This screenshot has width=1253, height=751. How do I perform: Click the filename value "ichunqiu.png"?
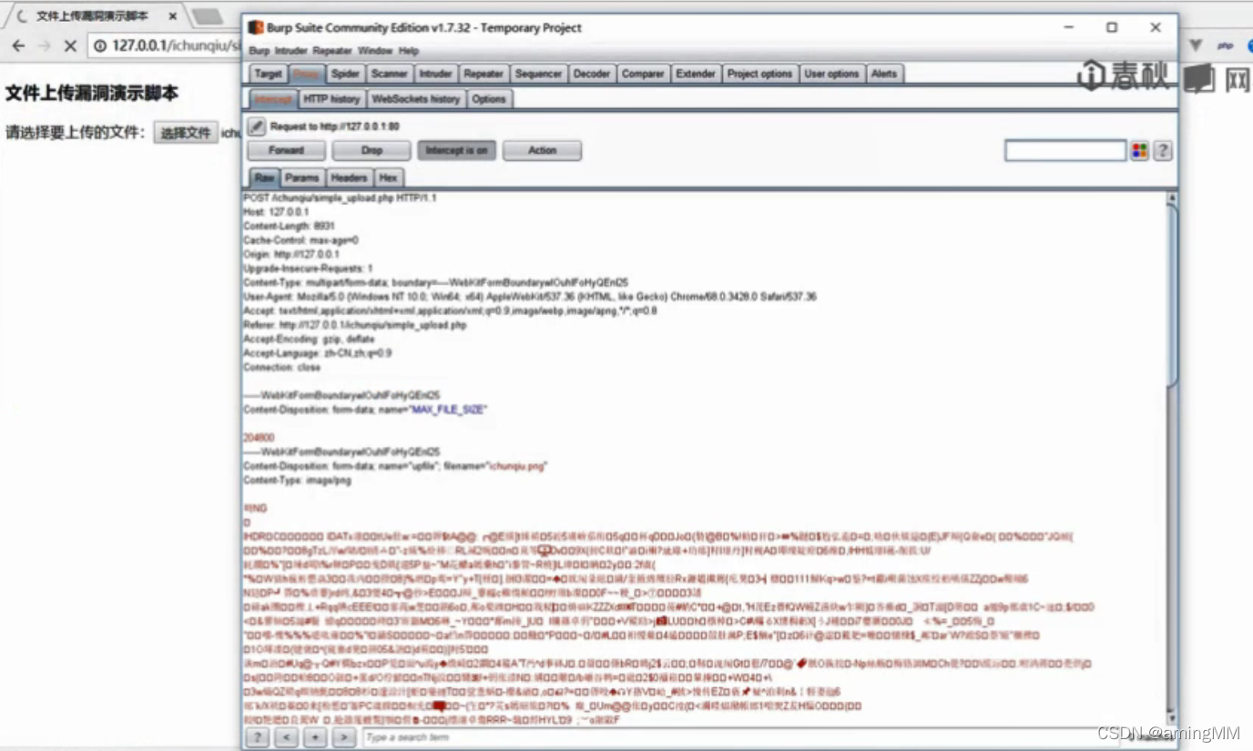(x=516, y=466)
